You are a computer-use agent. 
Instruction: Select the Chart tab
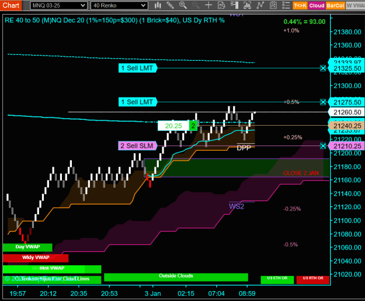[x=11, y=5]
